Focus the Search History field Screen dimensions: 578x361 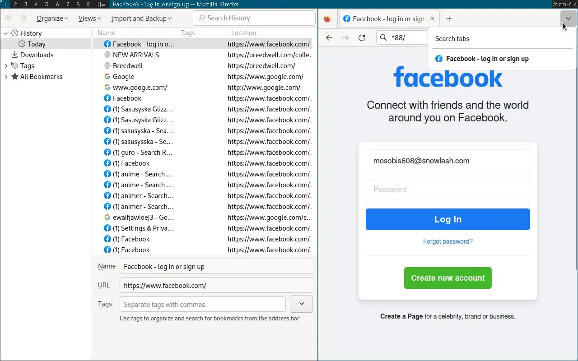click(x=254, y=18)
